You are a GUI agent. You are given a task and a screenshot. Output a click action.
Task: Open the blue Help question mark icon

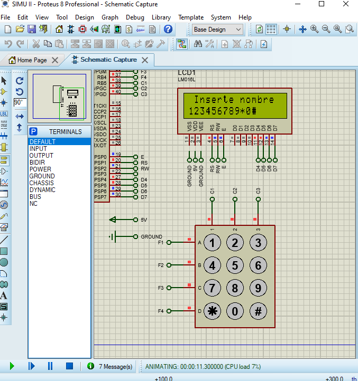pyautogui.click(x=168, y=30)
